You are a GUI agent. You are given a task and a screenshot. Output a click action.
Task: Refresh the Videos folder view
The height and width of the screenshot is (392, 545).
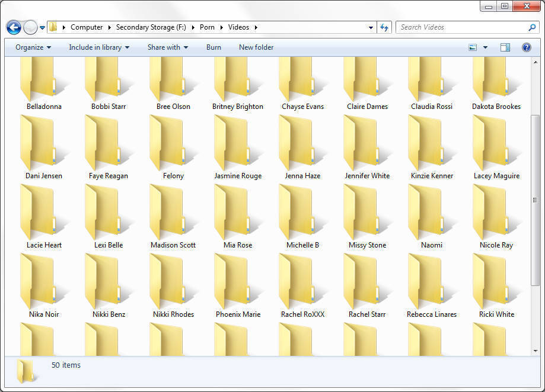(384, 27)
